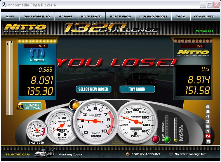
Task: Select Reverse gear R indicator
Action: [208, 142]
